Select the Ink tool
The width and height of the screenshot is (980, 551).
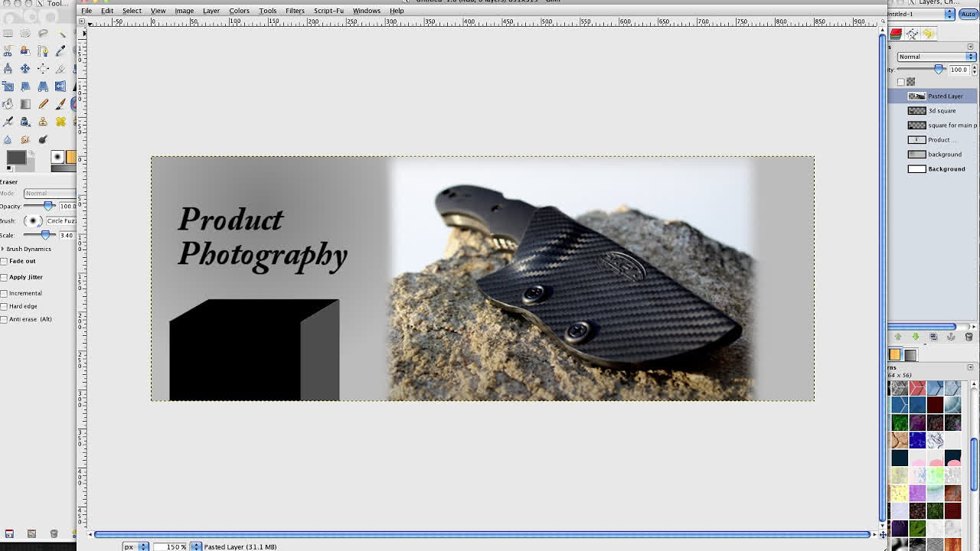[x=25, y=122]
